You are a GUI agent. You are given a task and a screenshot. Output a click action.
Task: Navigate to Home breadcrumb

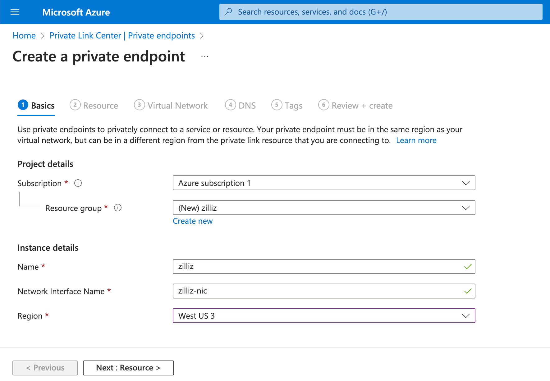coord(24,36)
